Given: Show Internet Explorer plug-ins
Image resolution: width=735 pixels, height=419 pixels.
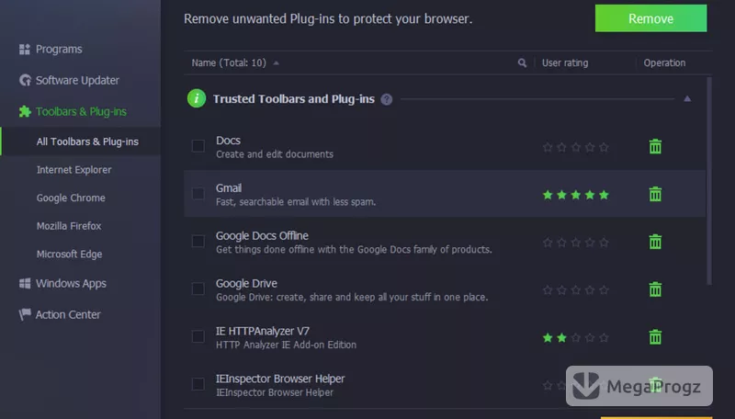Looking at the screenshot, I should tap(74, 170).
